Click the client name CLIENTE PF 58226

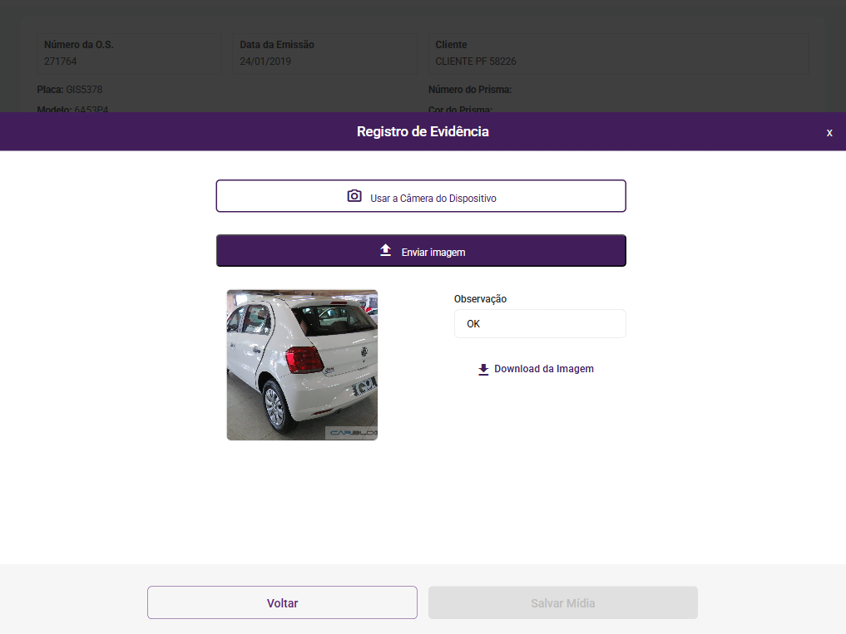click(476, 61)
